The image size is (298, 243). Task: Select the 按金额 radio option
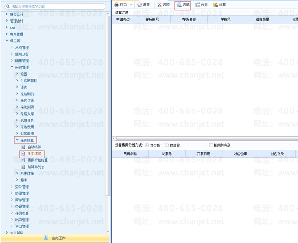coord(147,145)
